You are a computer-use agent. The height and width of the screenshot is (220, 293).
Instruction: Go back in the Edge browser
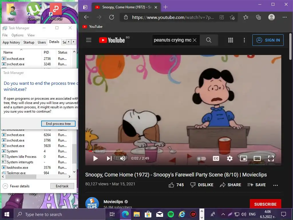click(x=86, y=17)
